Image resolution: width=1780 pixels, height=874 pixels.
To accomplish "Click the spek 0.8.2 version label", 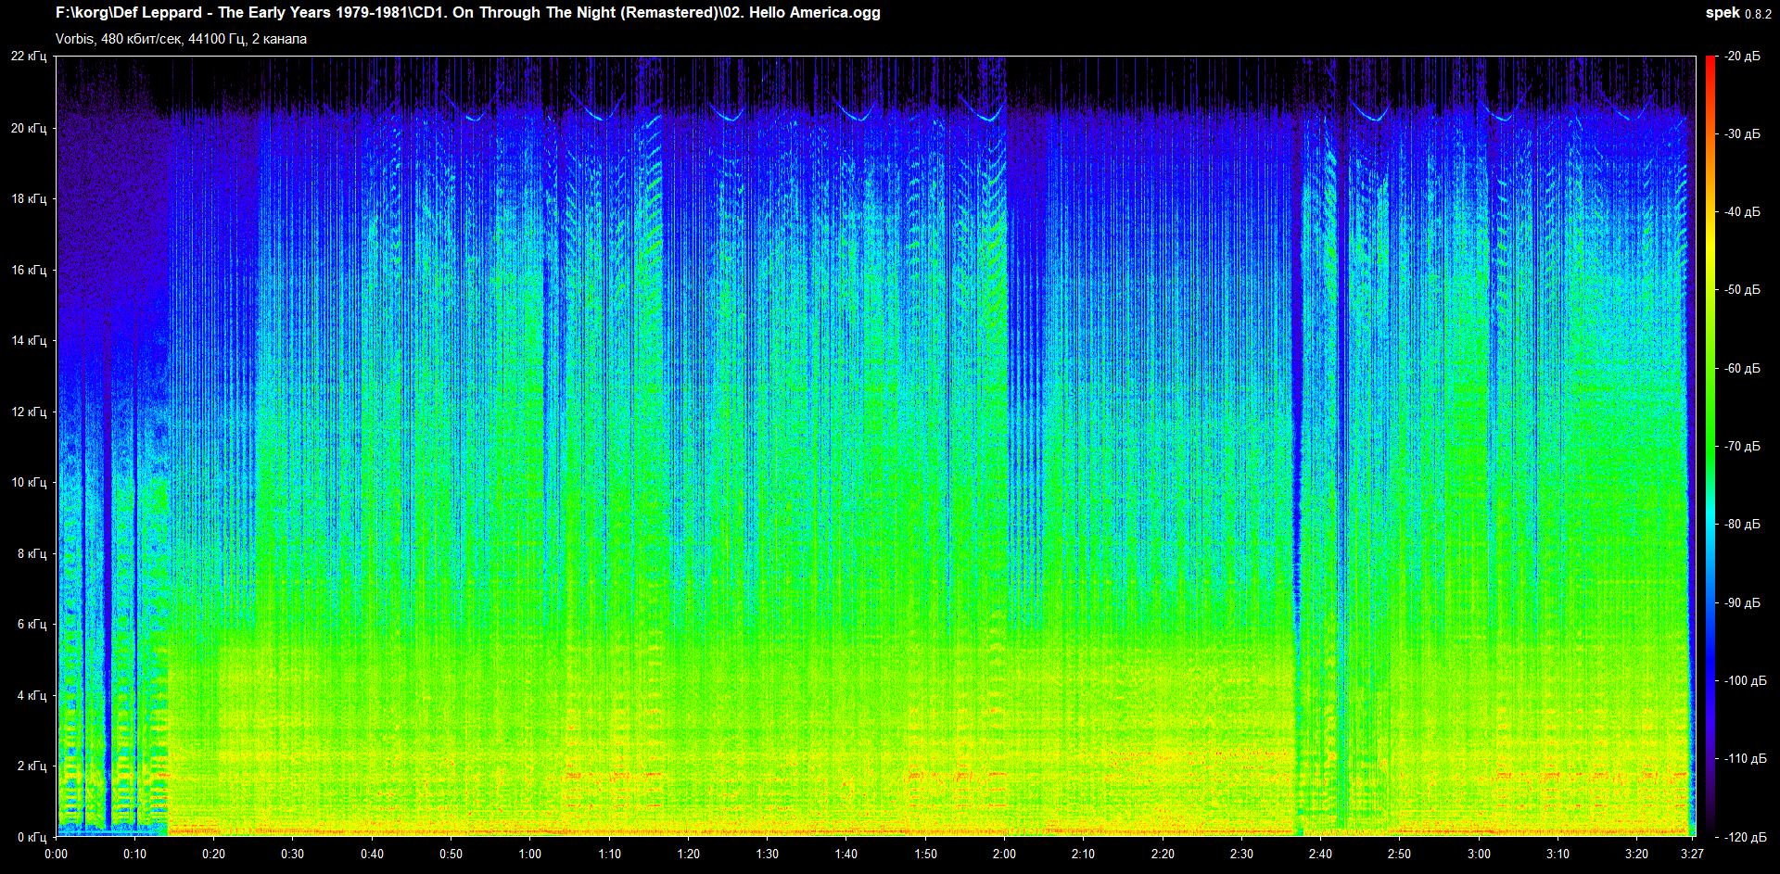I will tap(1737, 13).
